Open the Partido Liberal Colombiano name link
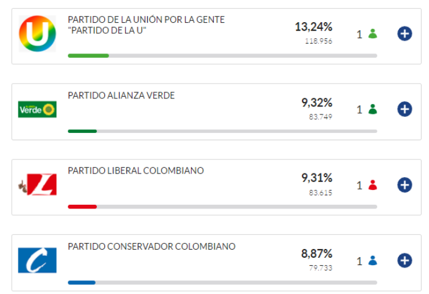 point(136,170)
